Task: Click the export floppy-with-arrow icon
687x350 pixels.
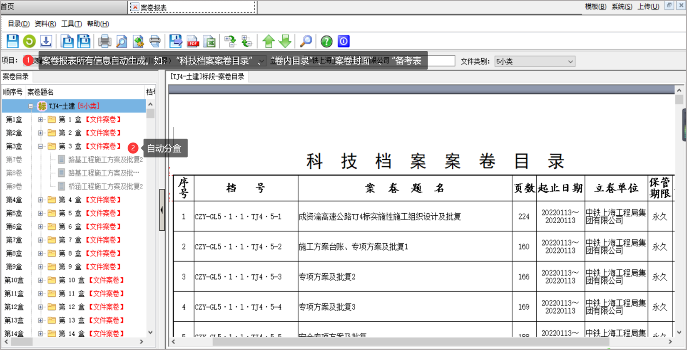Action: [176, 41]
